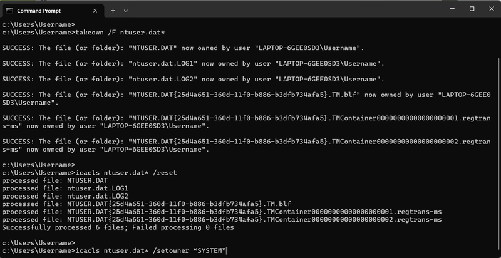The image size is (501, 258).
Task: Open a new tab with the plus button
Action: [113, 11]
